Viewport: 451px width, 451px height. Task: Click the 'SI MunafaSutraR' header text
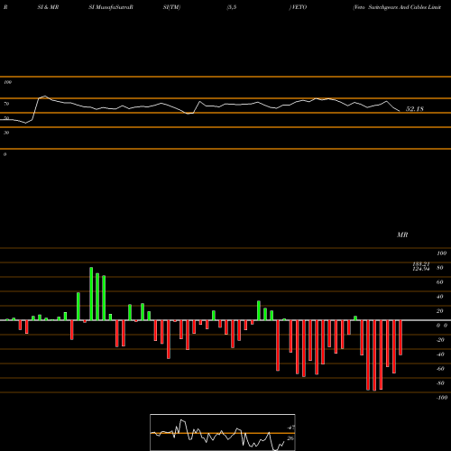[111, 7]
